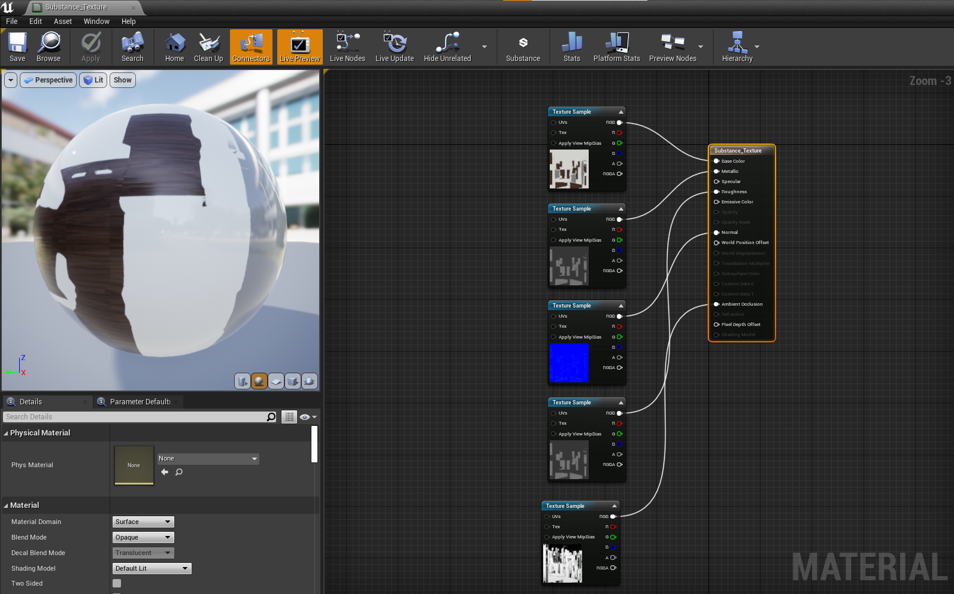
Task: Enable the Two Sided checkbox
Action: click(117, 583)
